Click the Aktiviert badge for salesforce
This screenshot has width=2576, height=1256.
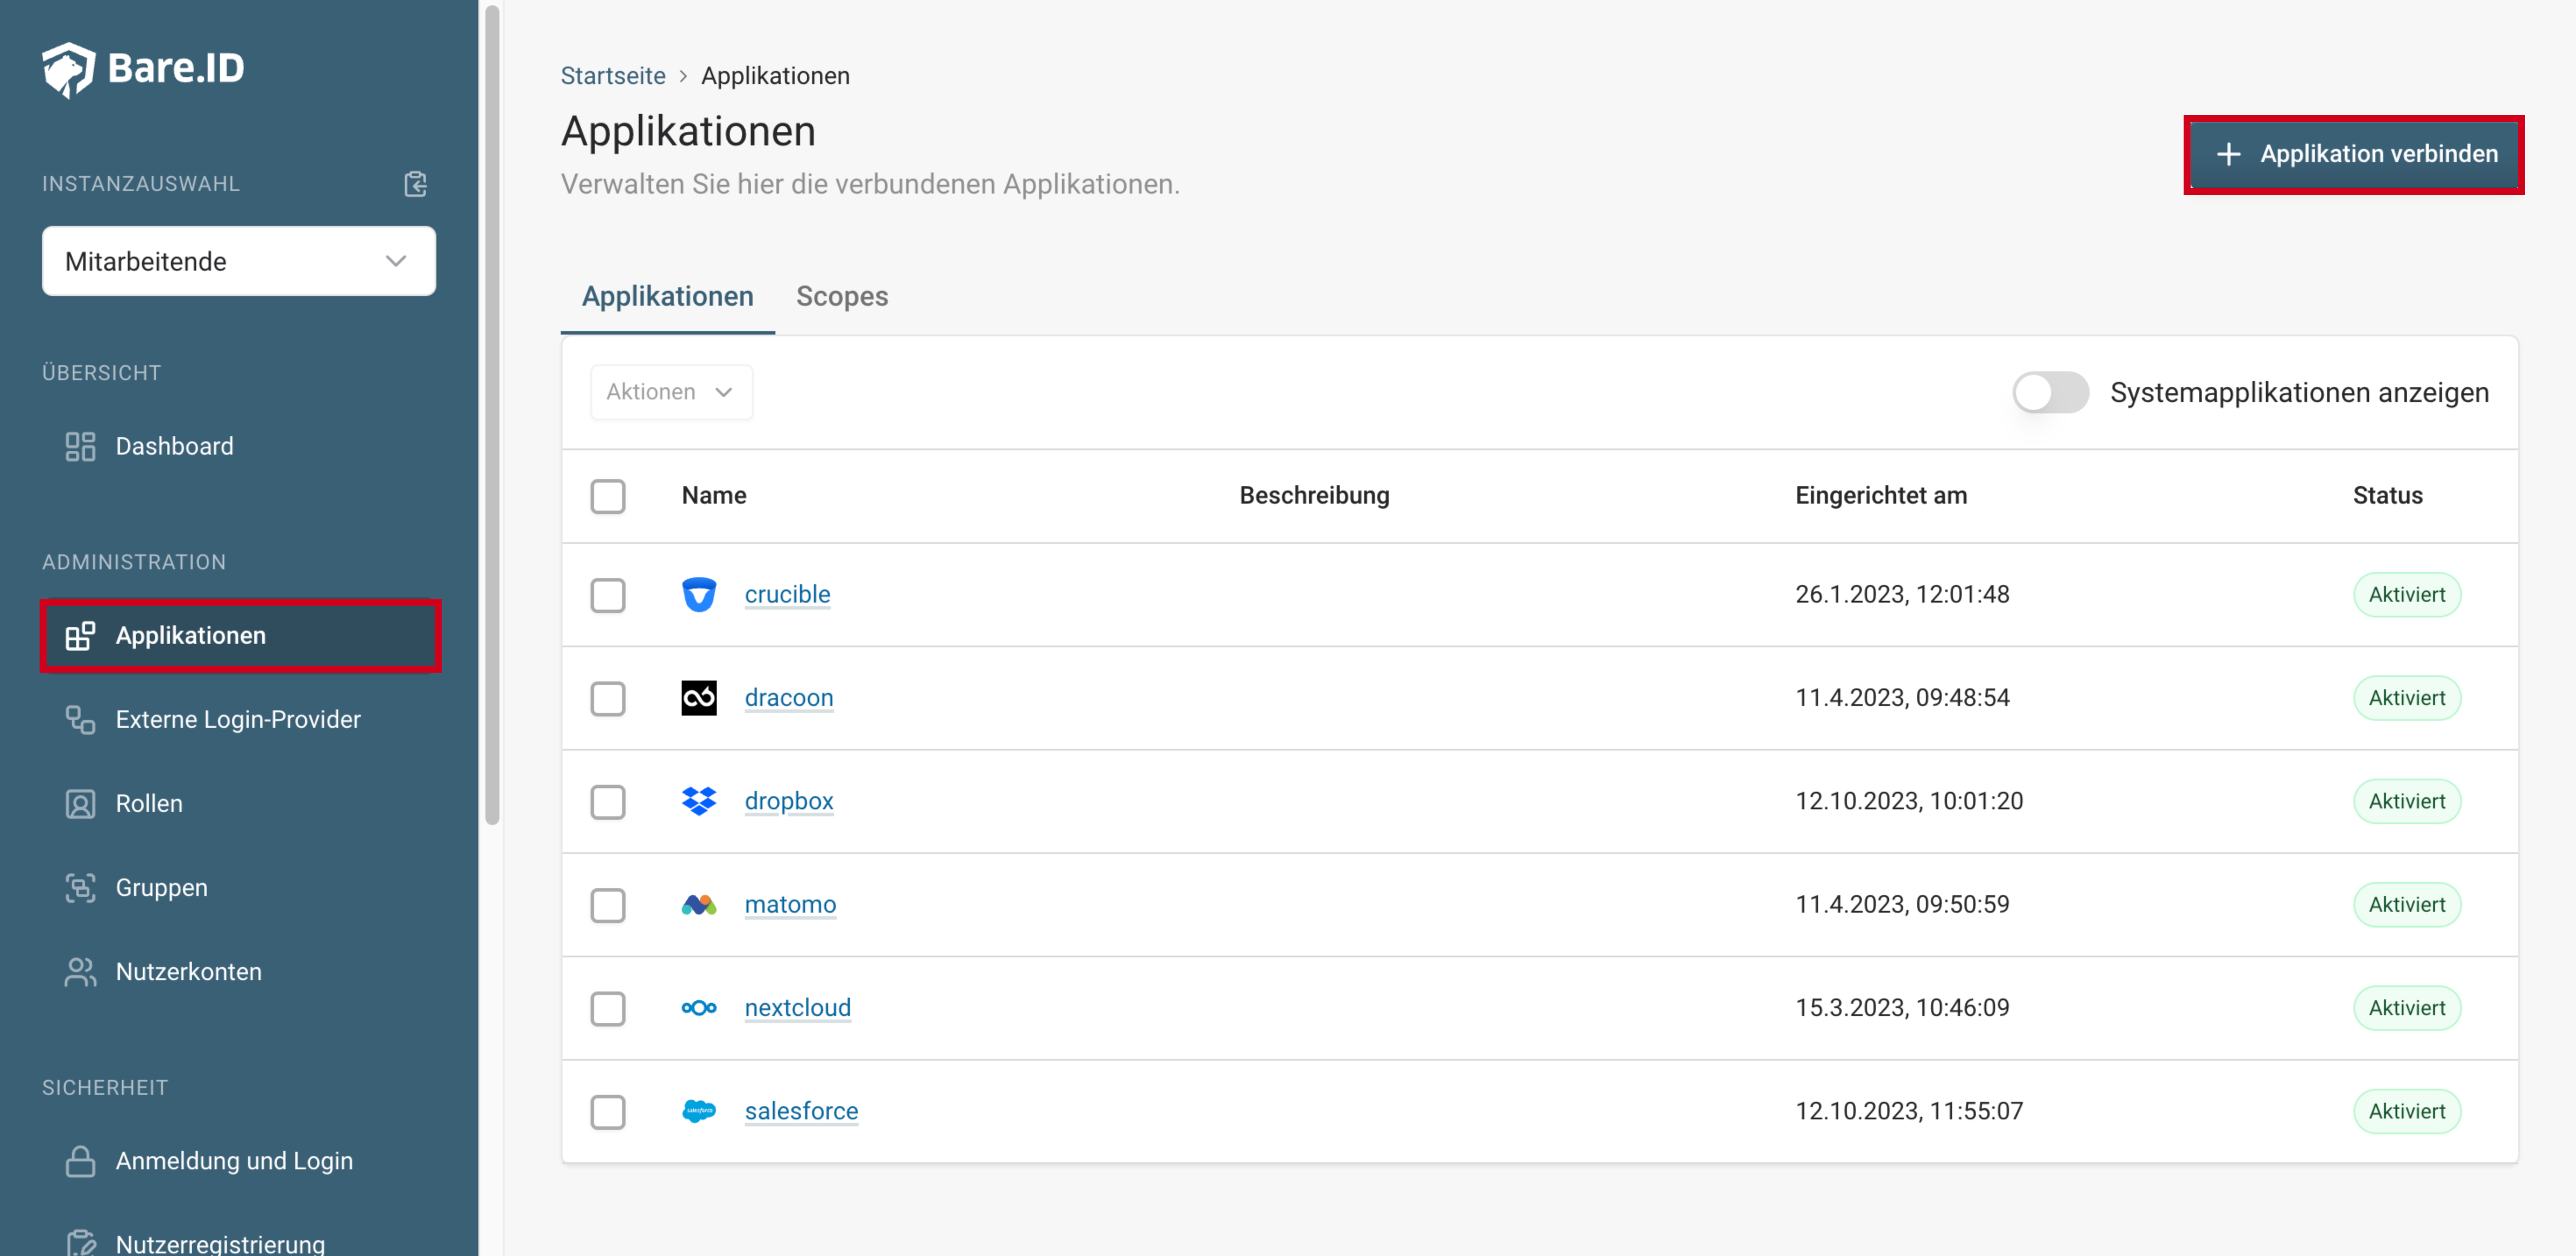[x=2407, y=1111]
